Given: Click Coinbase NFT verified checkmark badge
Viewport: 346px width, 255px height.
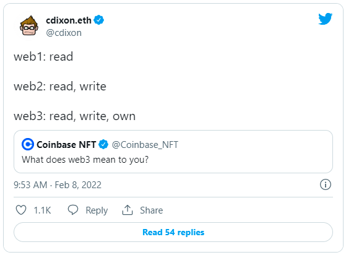Looking at the screenshot, I should point(103,144).
